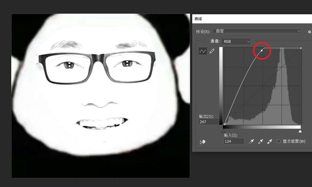
Task: Open the 通道 RGB channel dropdown
Action: pyautogui.click(x=236, y=41)
